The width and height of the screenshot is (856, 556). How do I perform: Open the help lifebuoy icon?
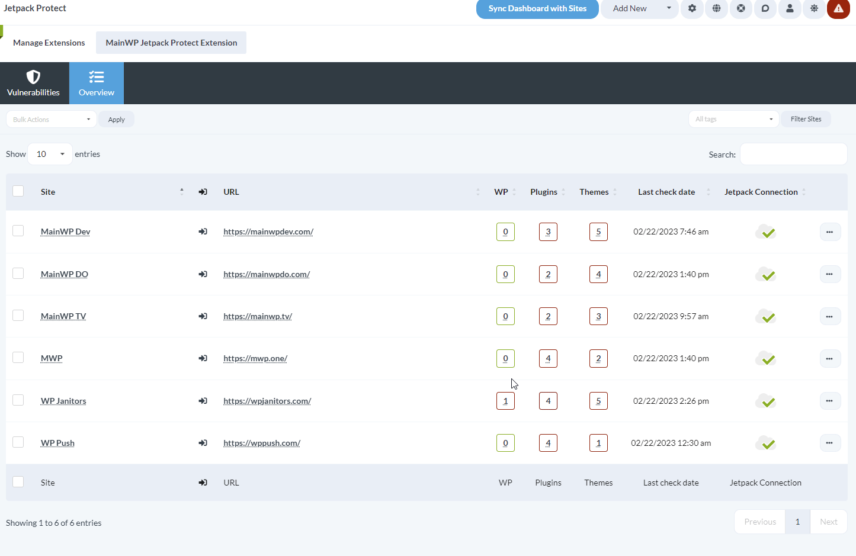[x=740, y=9]
